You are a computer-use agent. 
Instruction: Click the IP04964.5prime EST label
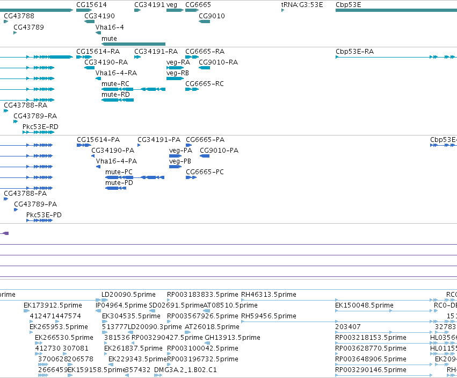(x=121, y=305)
